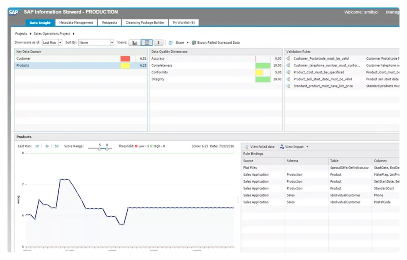Click the SAP logo
407x260 pixels.
(13, 12)
